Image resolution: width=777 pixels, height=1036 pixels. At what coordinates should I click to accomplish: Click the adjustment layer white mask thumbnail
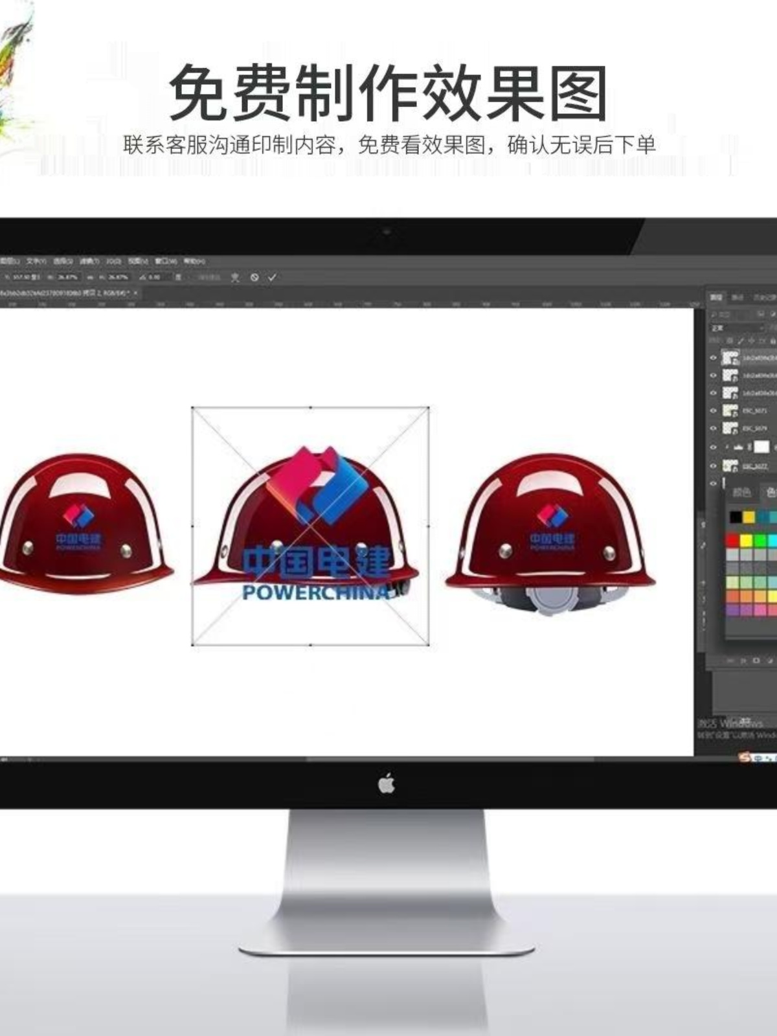(761, 447)
